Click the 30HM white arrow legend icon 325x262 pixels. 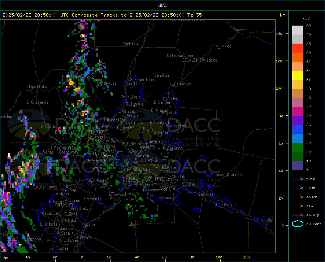[x=298, y=188]
